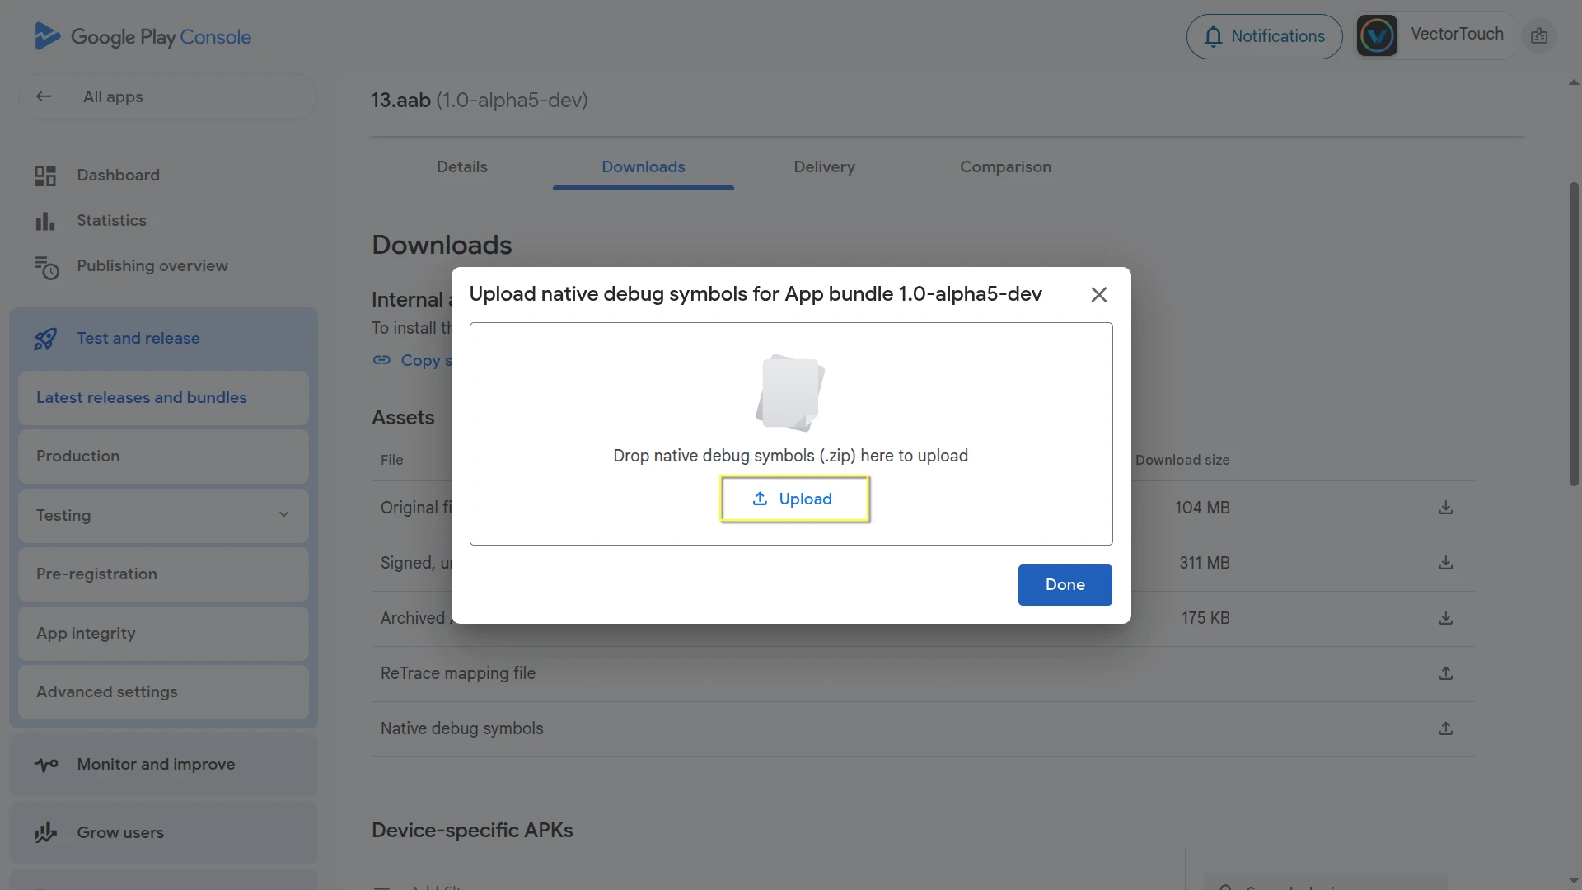The image size is (1582, 890).
Task: Click the Done button
Action: click(x=1065, y=585)
